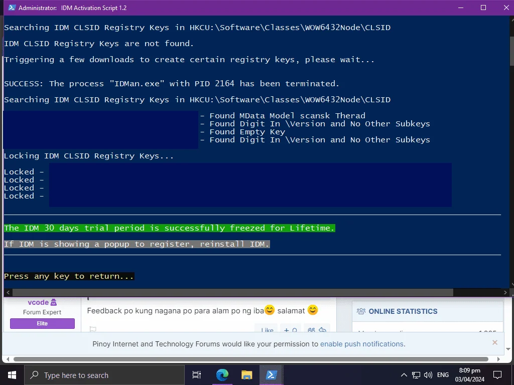Screen dimensions: 514x385
Task: Click the Online Statistics heading
Action: click(x=403, y=311)
